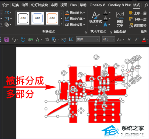Image resolution: width=149 pixels, height=139 pixels.
Task: Click 下移一层 send backward
Action: point(138,19)
